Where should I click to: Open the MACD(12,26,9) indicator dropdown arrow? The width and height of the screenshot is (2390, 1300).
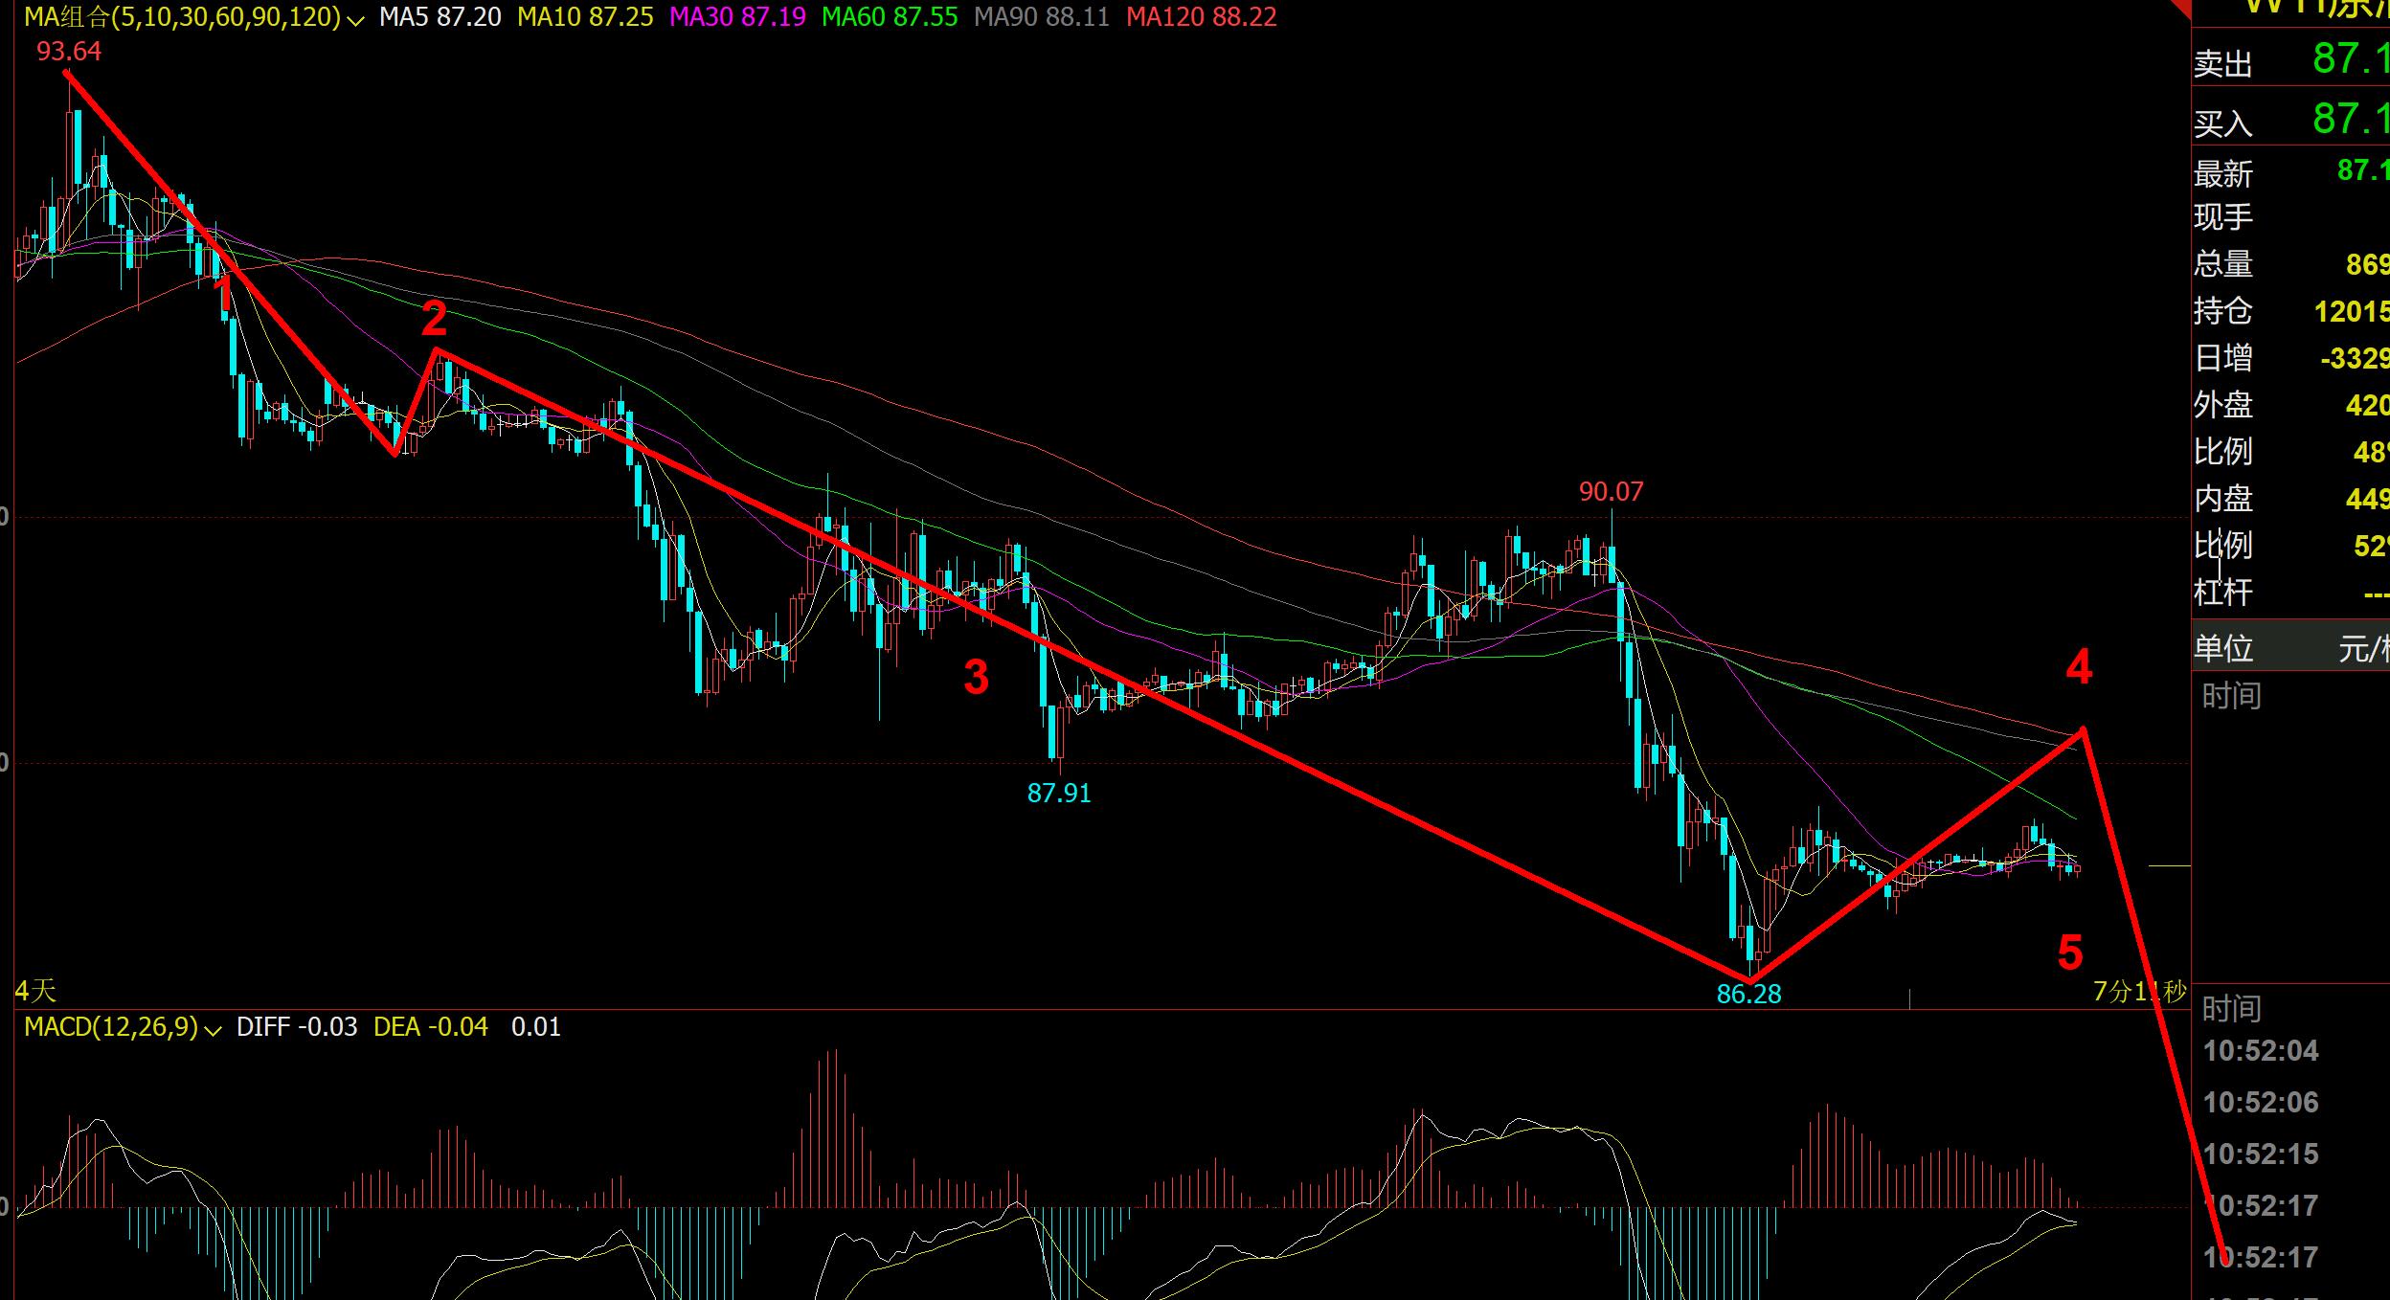[x=214, y=1029]
